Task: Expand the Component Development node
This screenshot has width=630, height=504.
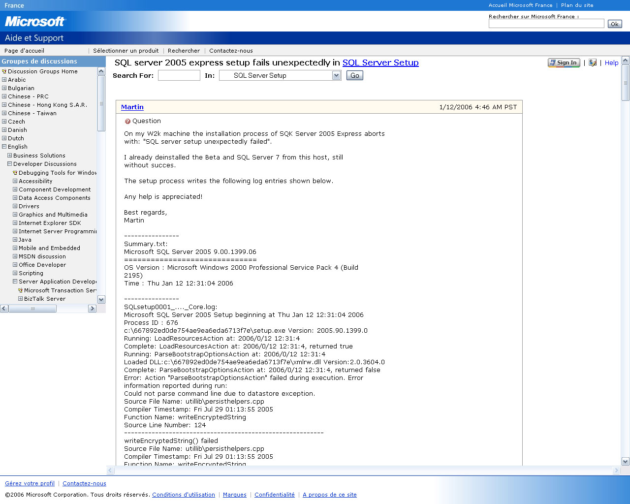Action: tap(15, 189)
